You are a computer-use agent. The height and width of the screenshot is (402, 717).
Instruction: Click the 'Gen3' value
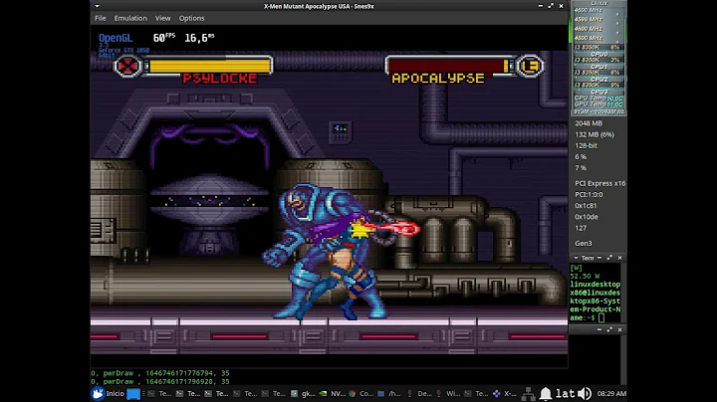coord(584,243)
